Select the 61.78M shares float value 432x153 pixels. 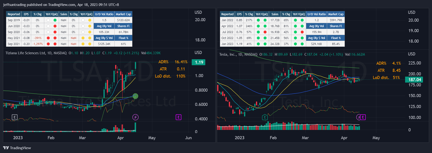123,32
